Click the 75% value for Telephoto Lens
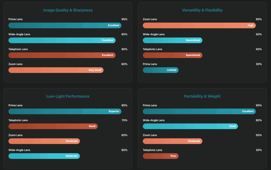 pos(124,120)
